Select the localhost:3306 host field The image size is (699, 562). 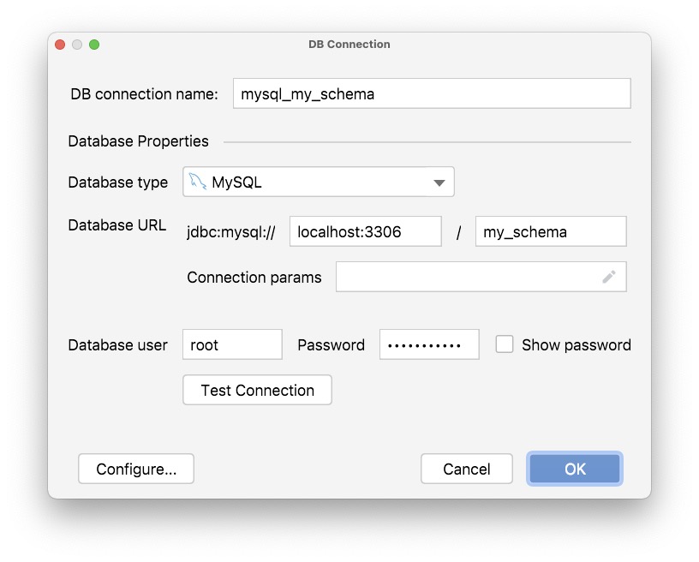click(x=365, y=230)
